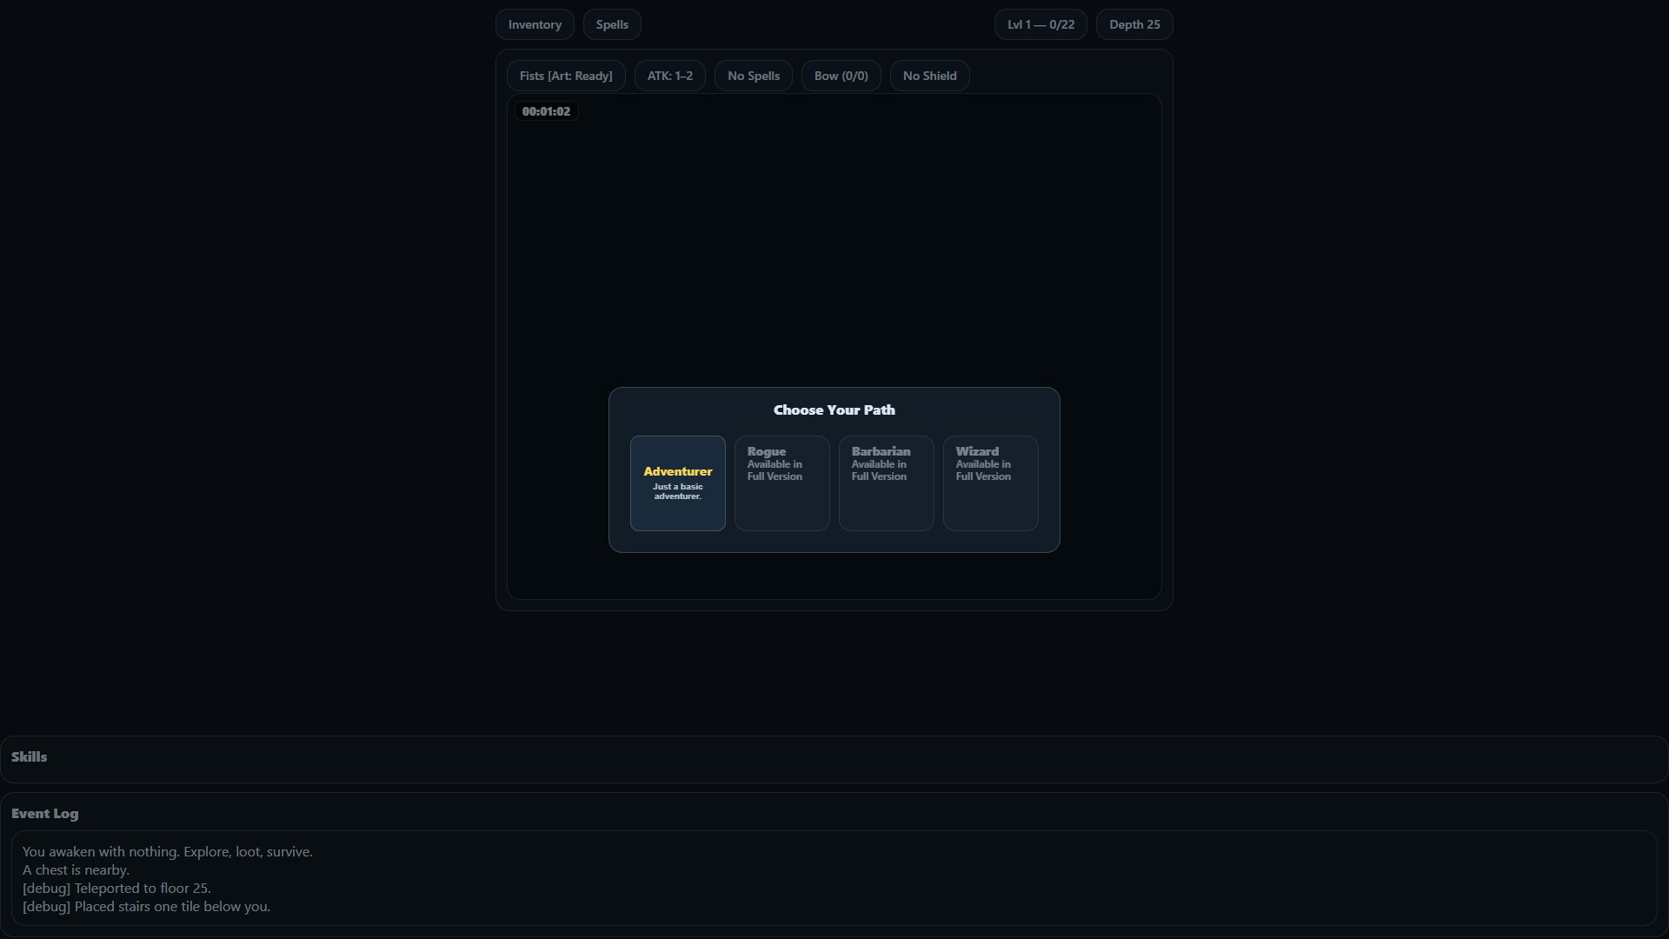Expand the Skills panel
The image size is (1669, 939).
pos(29,756)
